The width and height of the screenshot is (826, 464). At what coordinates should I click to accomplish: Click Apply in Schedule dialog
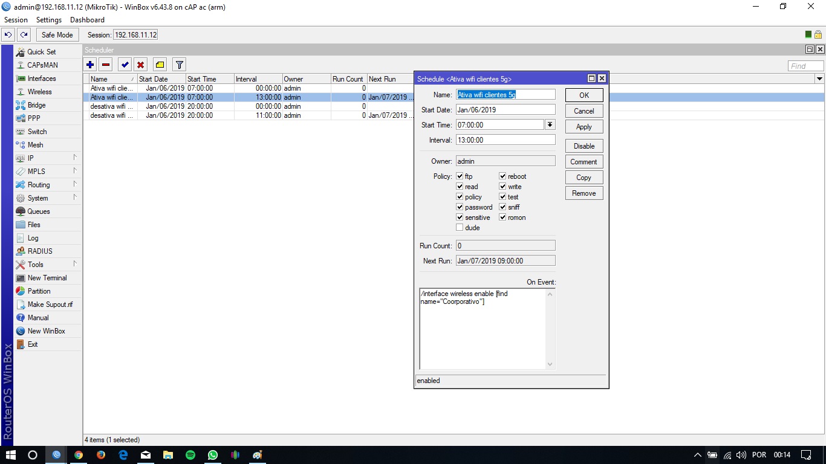click(x=584, y=127)
